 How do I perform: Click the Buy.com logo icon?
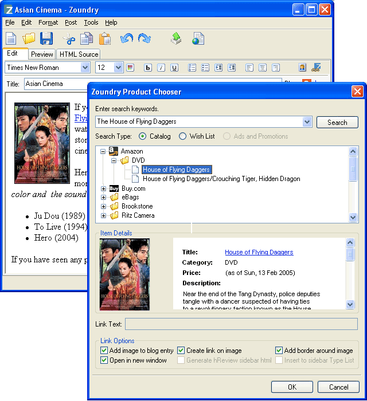114,188
